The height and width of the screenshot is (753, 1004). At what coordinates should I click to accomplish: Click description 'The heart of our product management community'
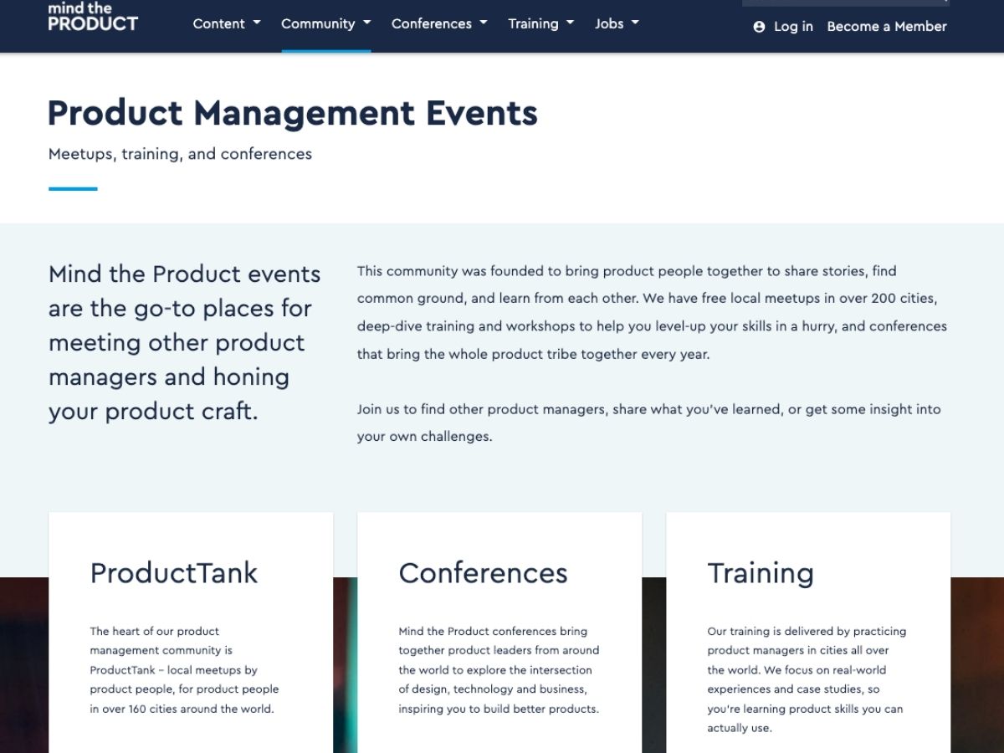(184, 670)
